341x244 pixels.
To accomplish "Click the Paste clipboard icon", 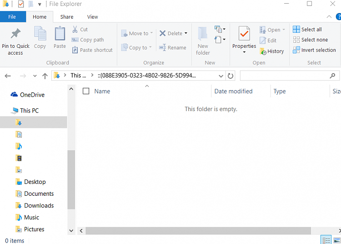I will [x=60, y=33].
